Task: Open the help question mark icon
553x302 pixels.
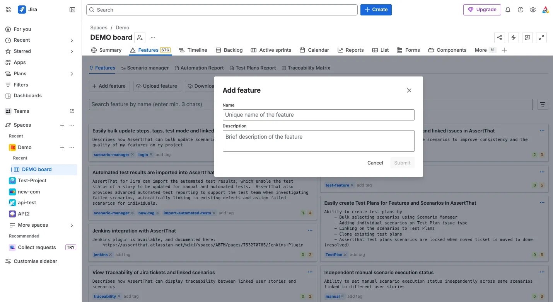Action: [521, 10]
